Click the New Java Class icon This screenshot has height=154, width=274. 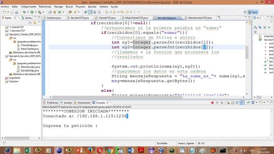(x=60, y=12)
